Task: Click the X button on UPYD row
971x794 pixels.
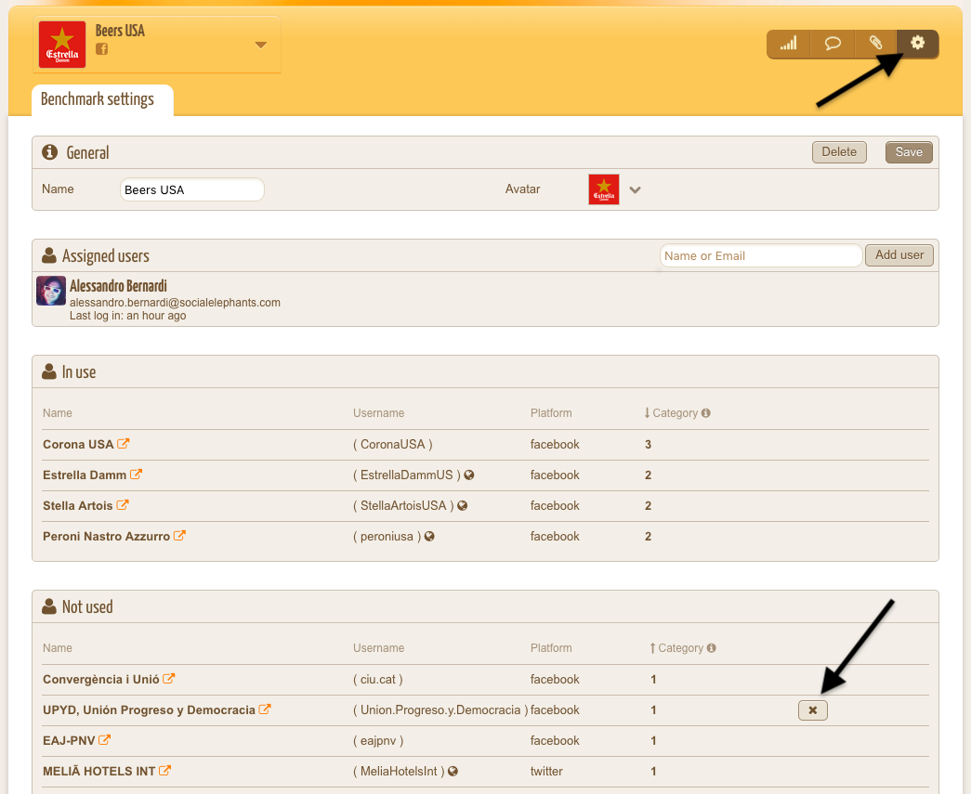Action: [x=812, y=709]
